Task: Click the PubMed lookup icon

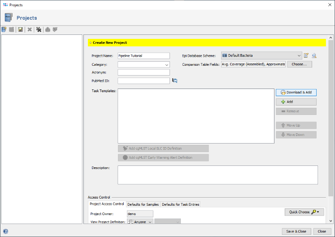Action: 175,81
